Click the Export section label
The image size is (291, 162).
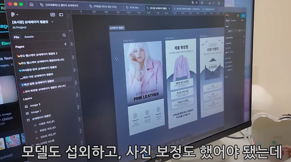coord(227,77)
